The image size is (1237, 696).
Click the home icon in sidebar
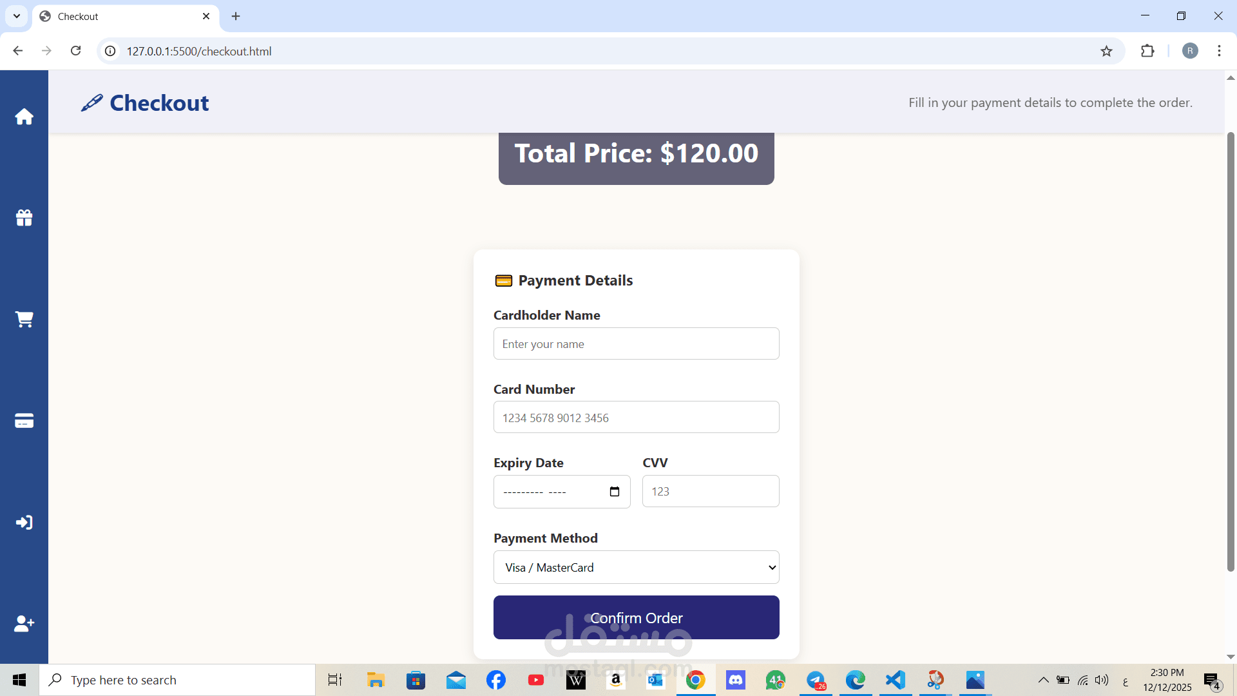point(24,117)
